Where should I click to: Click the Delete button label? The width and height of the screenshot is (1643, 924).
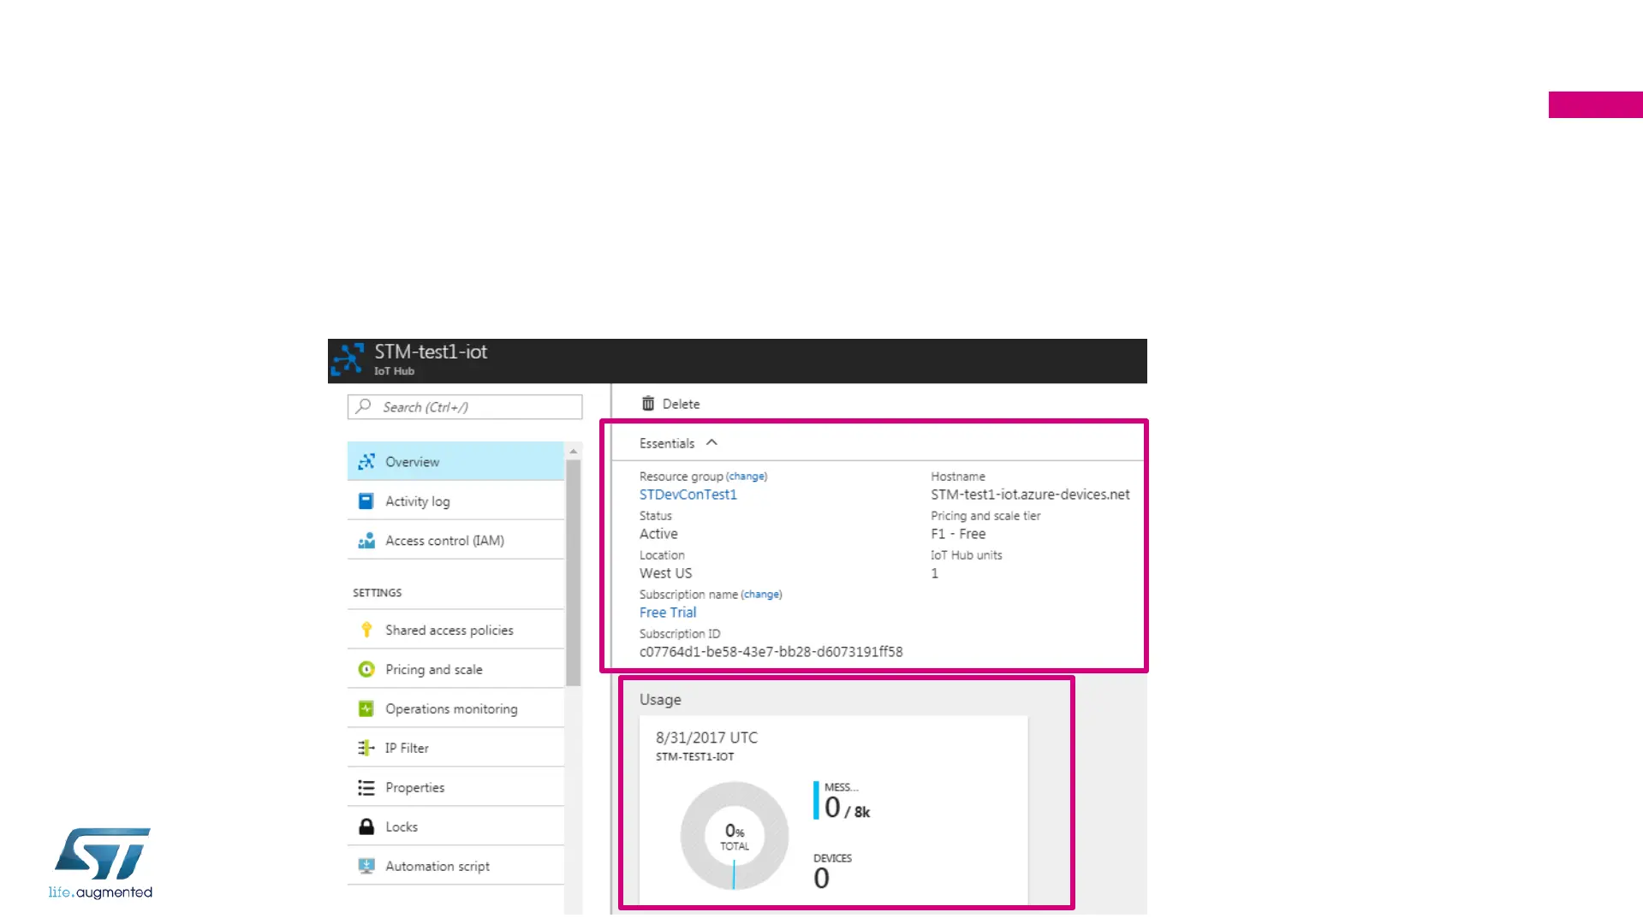point(681,404)
